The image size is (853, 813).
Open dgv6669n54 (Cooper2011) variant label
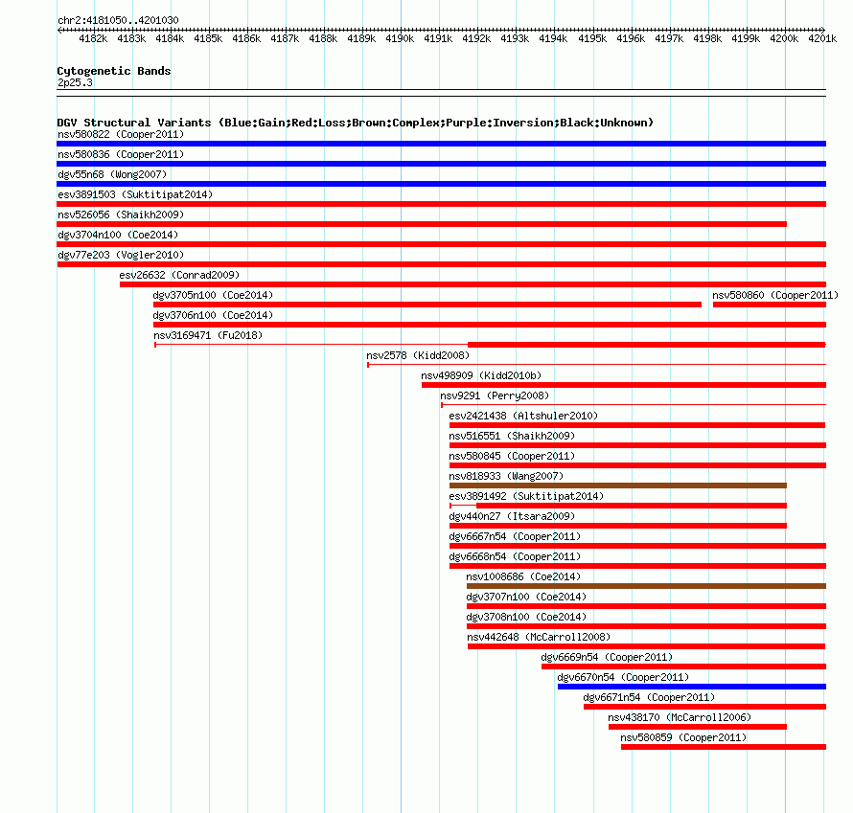[x=607, y=657]
